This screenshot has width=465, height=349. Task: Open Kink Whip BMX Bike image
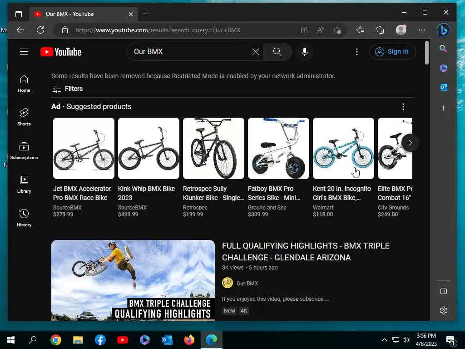148,149
